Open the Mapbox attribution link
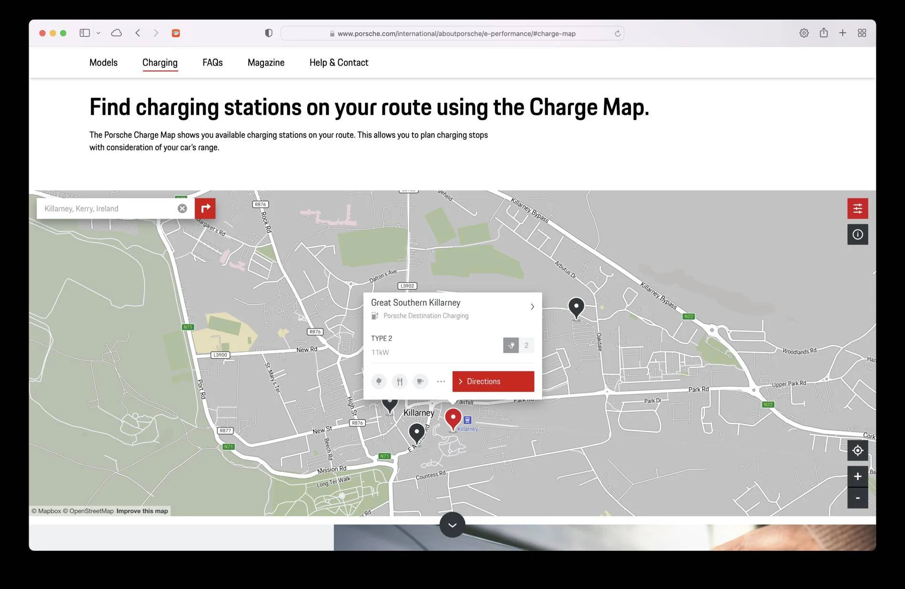The width and height of the screenshot is (905, 589). coord(46,511)
